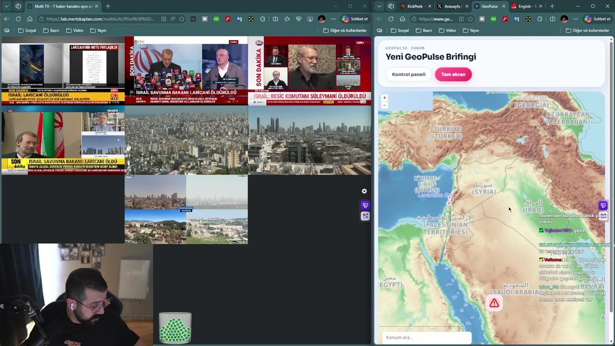Switch to the English tab
The width and height of the screenshot is (615, 346).
click(x=527, y=6)
